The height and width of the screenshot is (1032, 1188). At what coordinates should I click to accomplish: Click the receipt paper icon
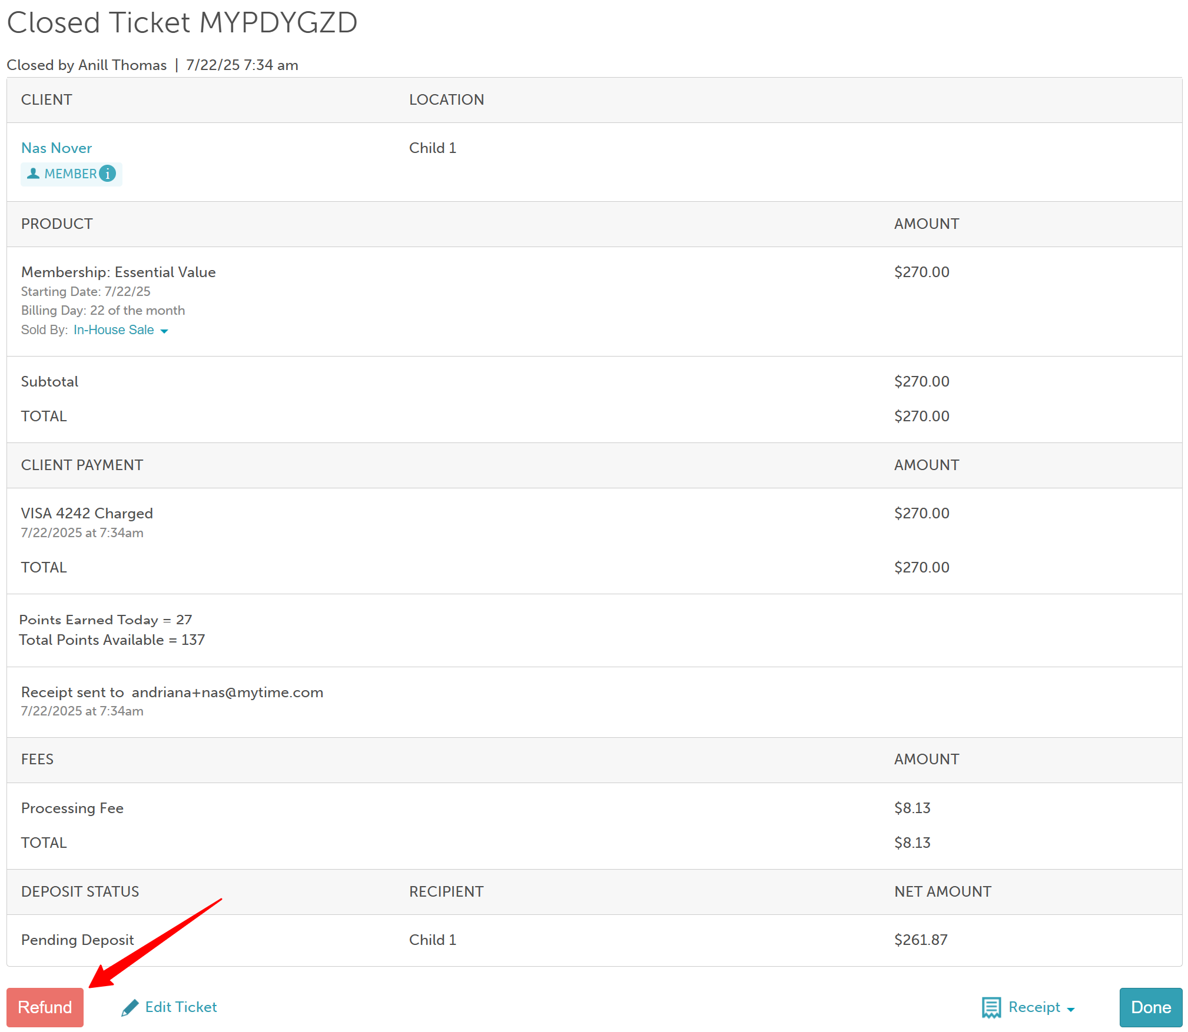(x=991, y=1007)
